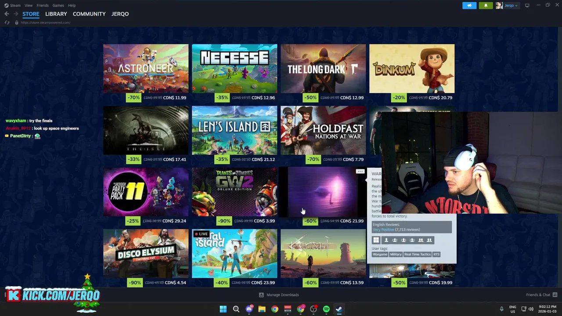
Task: Open the Astroneer game tile
Action: pyautogui.click(x=146, y=68)
